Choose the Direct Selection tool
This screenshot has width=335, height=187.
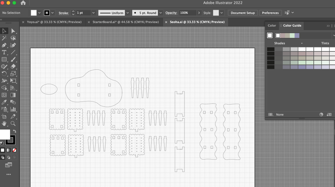pos(13,31)
